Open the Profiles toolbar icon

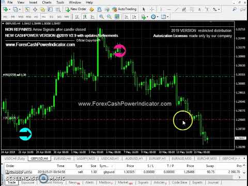click(x=15, y=9)
